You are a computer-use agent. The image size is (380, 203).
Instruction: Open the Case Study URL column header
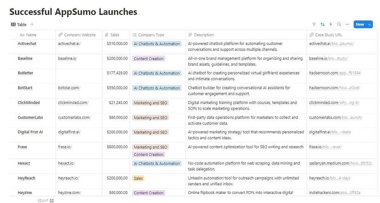pyautogui.click(x=342, y=35)
